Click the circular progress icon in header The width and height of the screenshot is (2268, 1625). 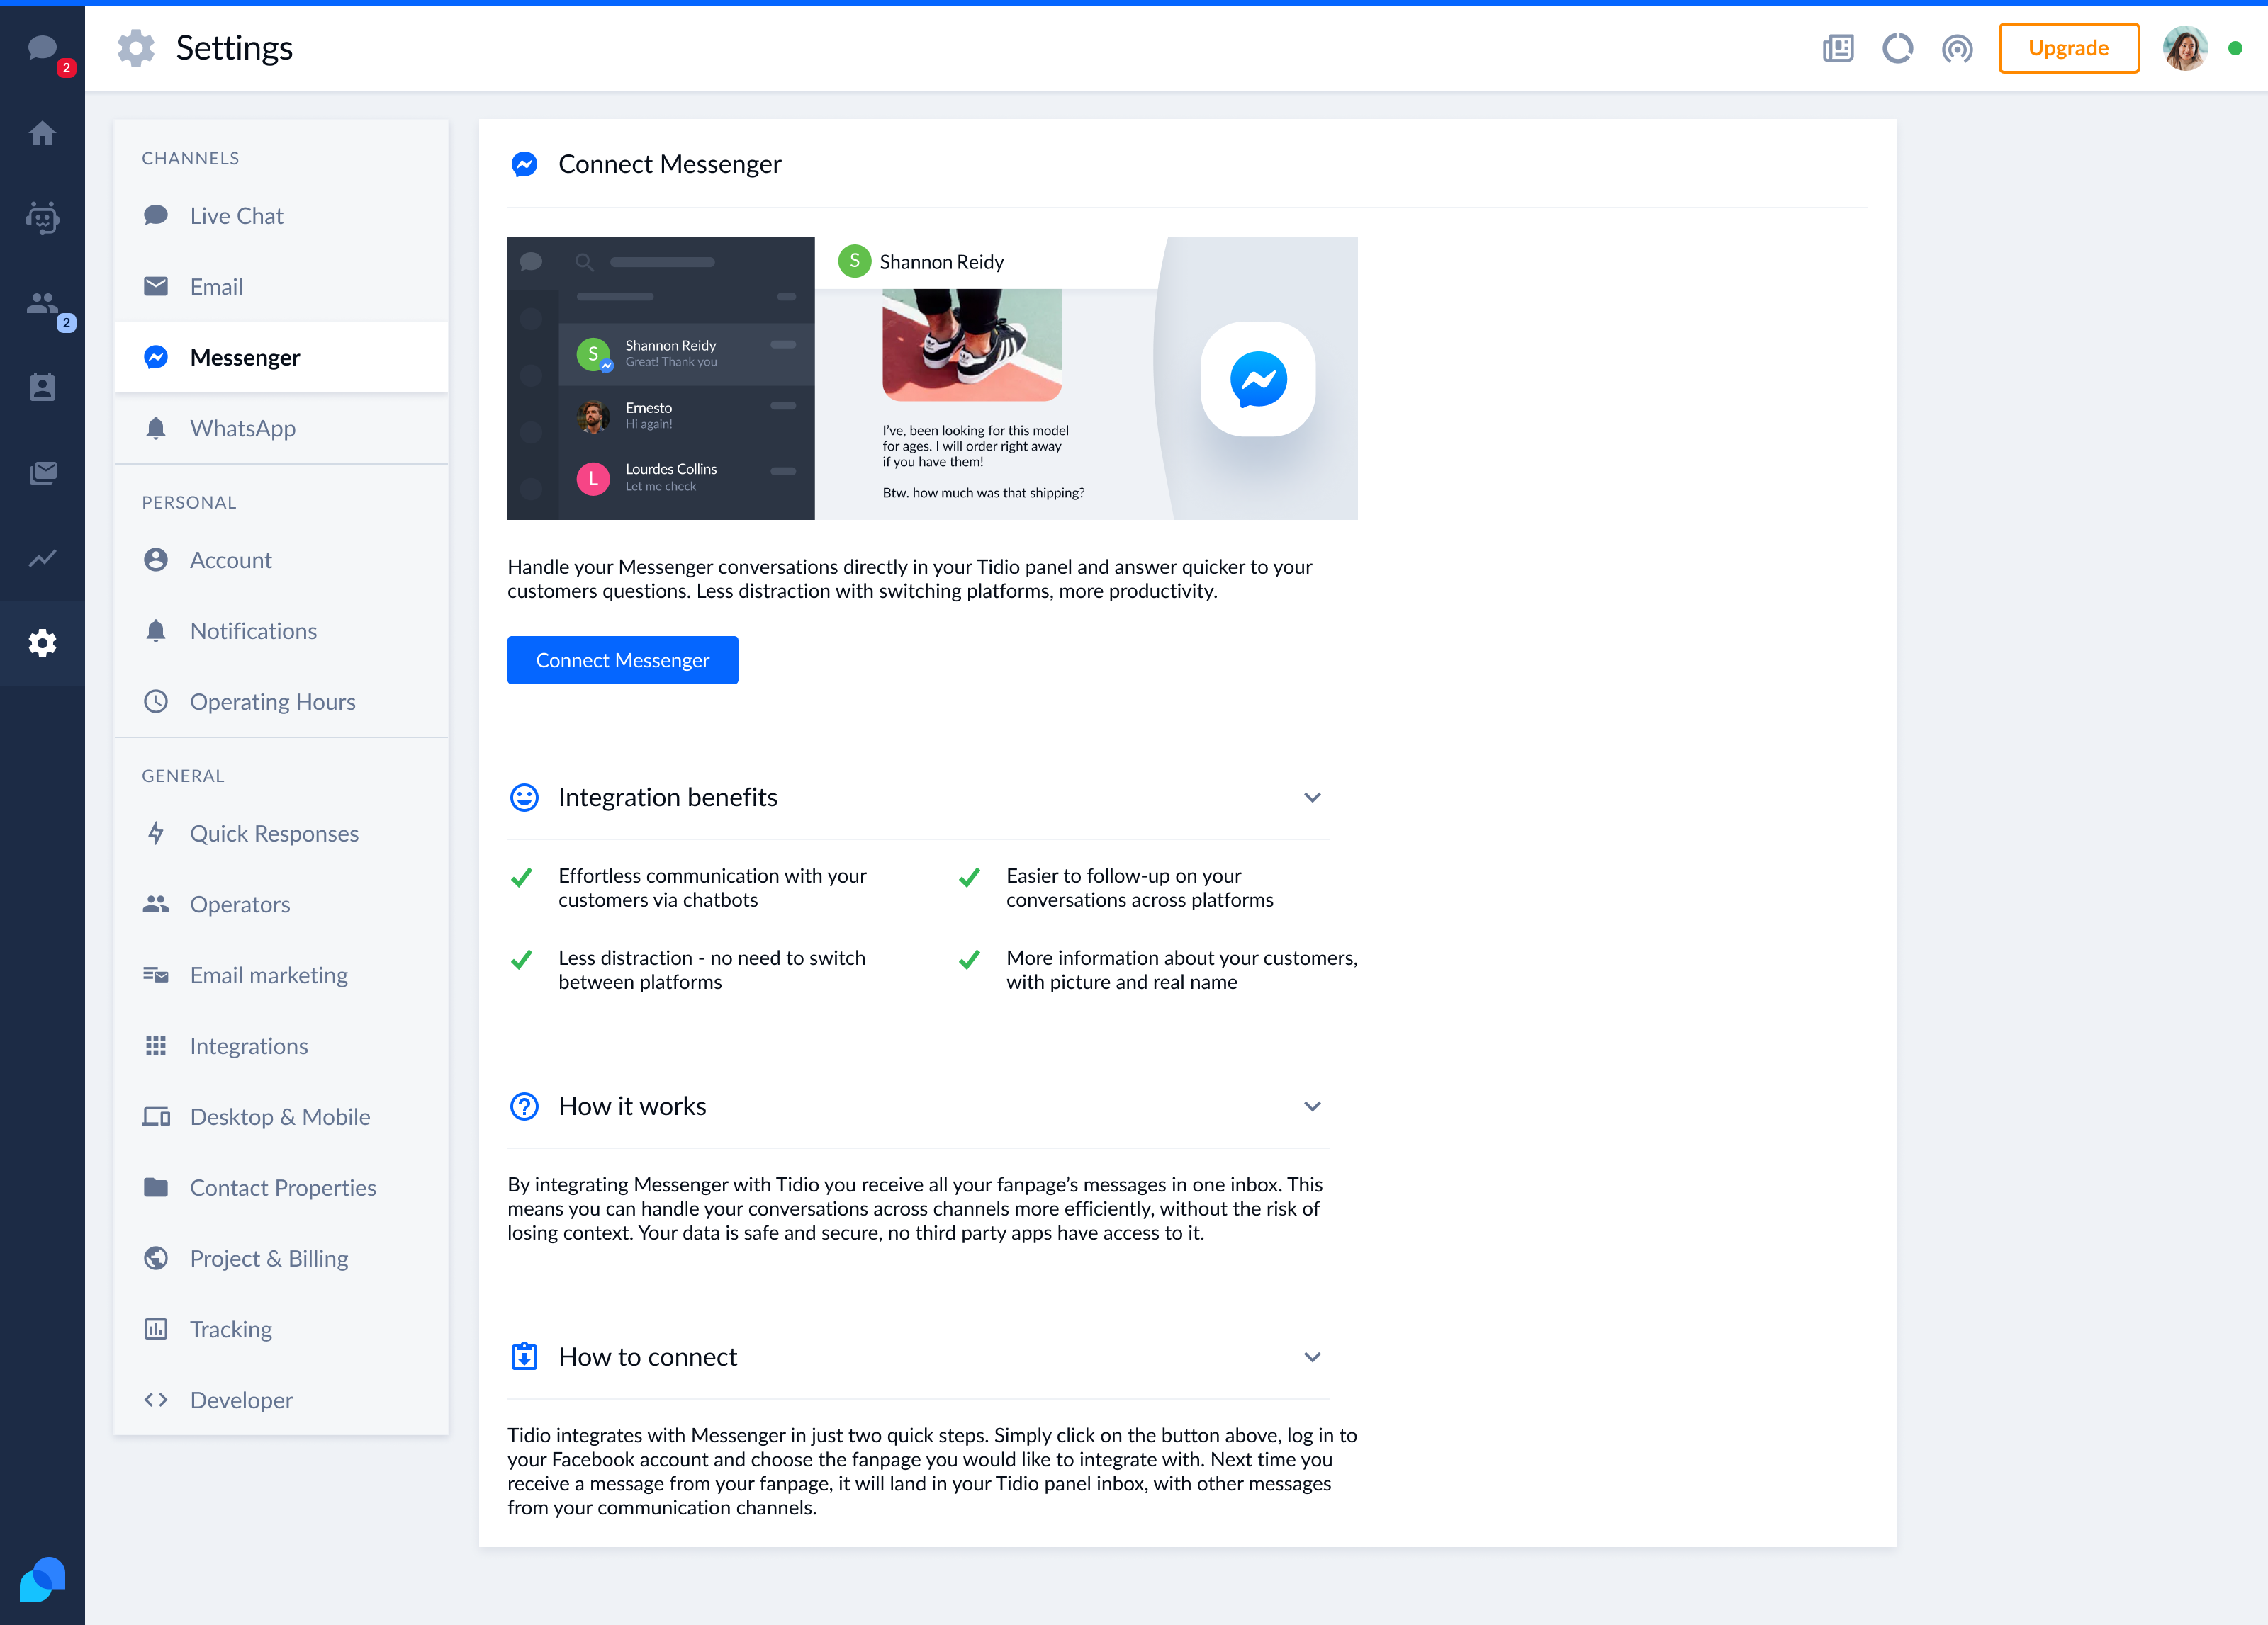click(x=1897, y=48)
